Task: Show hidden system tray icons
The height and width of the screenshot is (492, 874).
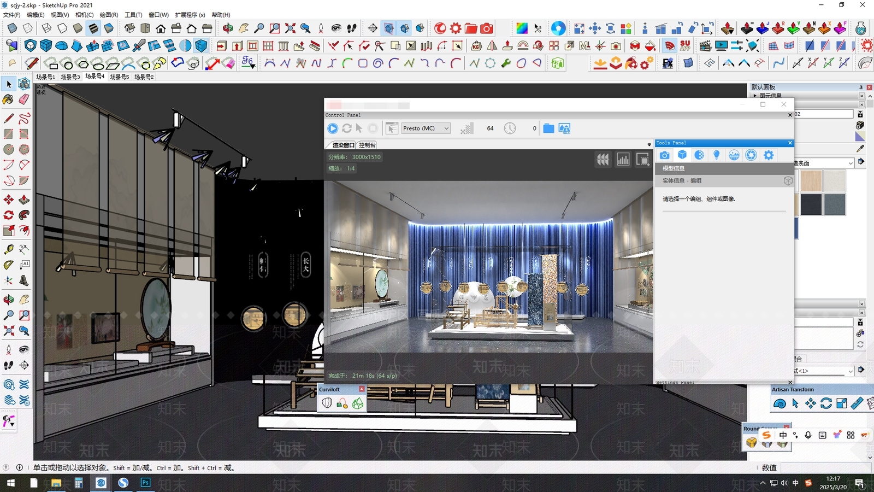Action: coord(763,483)
